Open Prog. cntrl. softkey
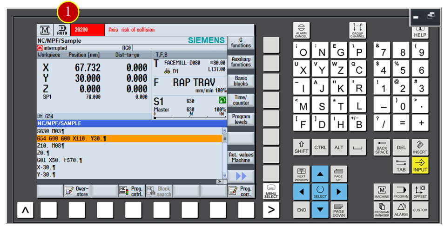The image size is (444, 226). click(132, 191)
